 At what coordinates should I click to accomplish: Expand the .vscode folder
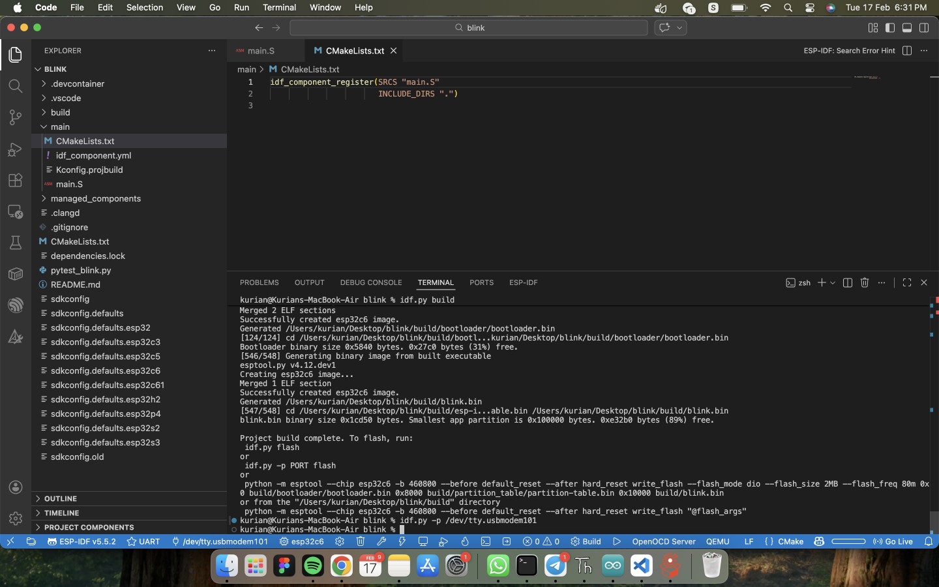(130, 98)
